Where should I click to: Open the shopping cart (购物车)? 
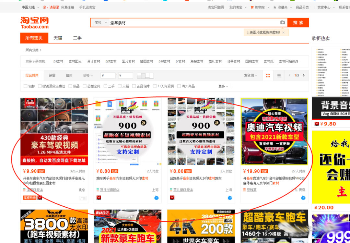[x=258, y=7]
